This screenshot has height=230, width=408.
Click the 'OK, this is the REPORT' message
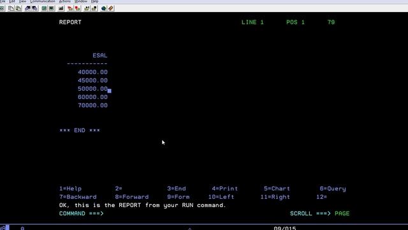143,205
